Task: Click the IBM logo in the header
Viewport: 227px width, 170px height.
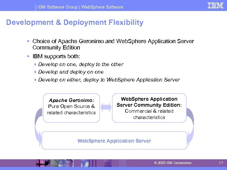Action: coord(215,6)
